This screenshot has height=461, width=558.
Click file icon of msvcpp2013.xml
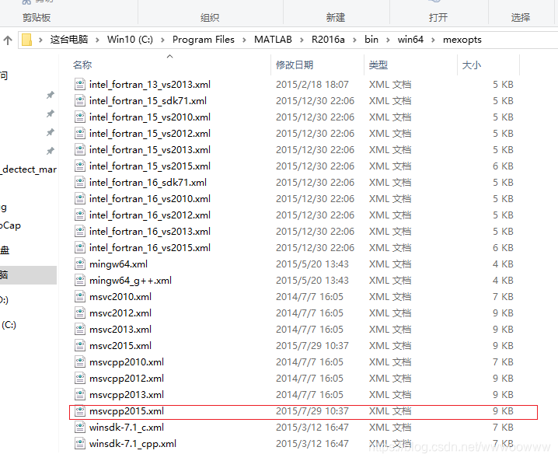coord(80,395)
